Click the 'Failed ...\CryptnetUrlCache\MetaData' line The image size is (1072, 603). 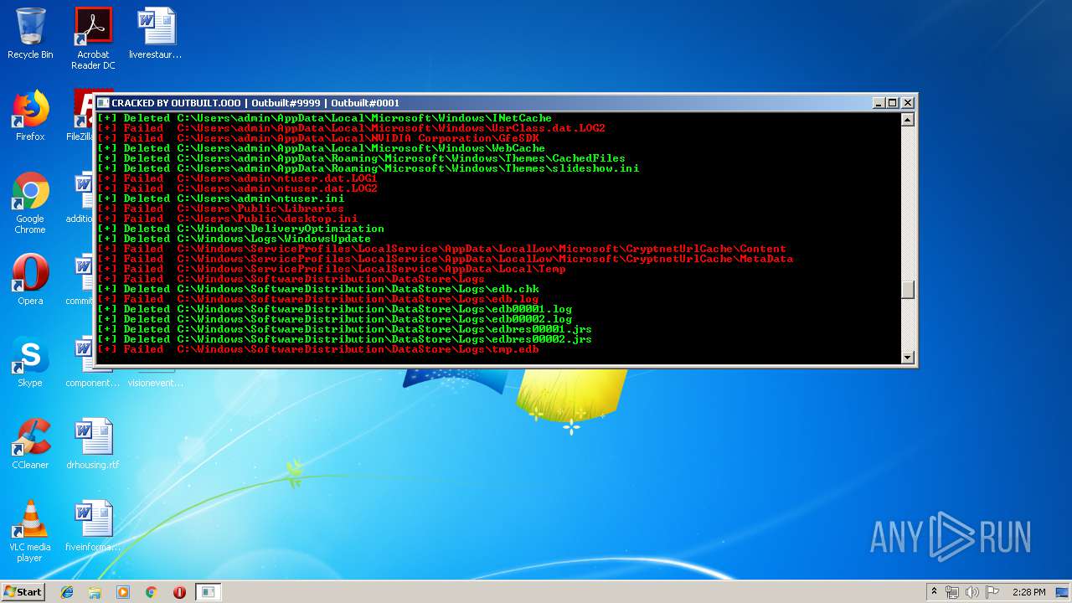click(445, 259)
